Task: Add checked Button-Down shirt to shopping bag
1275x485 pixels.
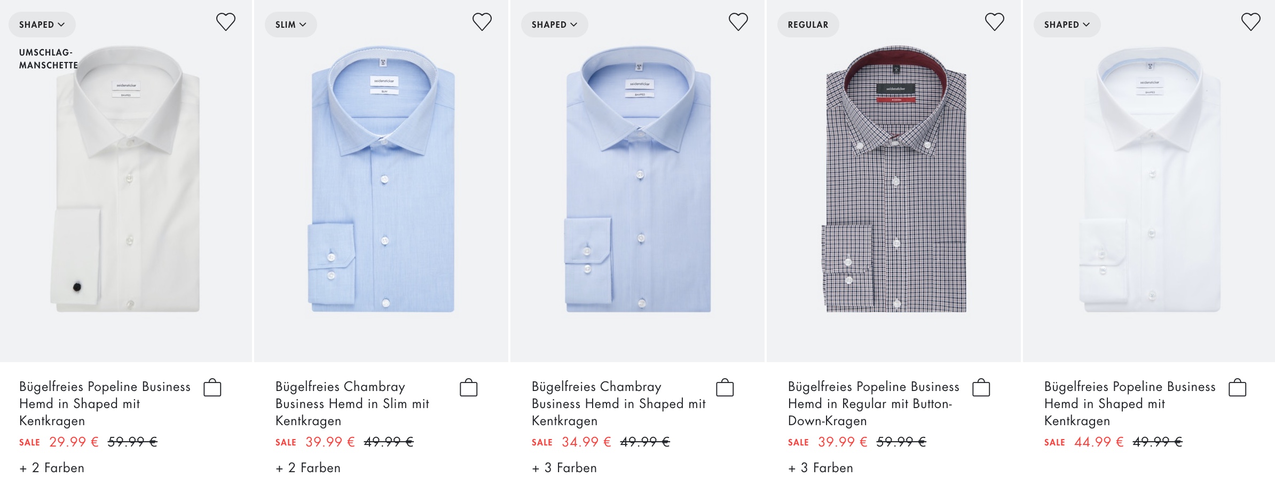Action: pyautogui.click(x=981, y=387)
